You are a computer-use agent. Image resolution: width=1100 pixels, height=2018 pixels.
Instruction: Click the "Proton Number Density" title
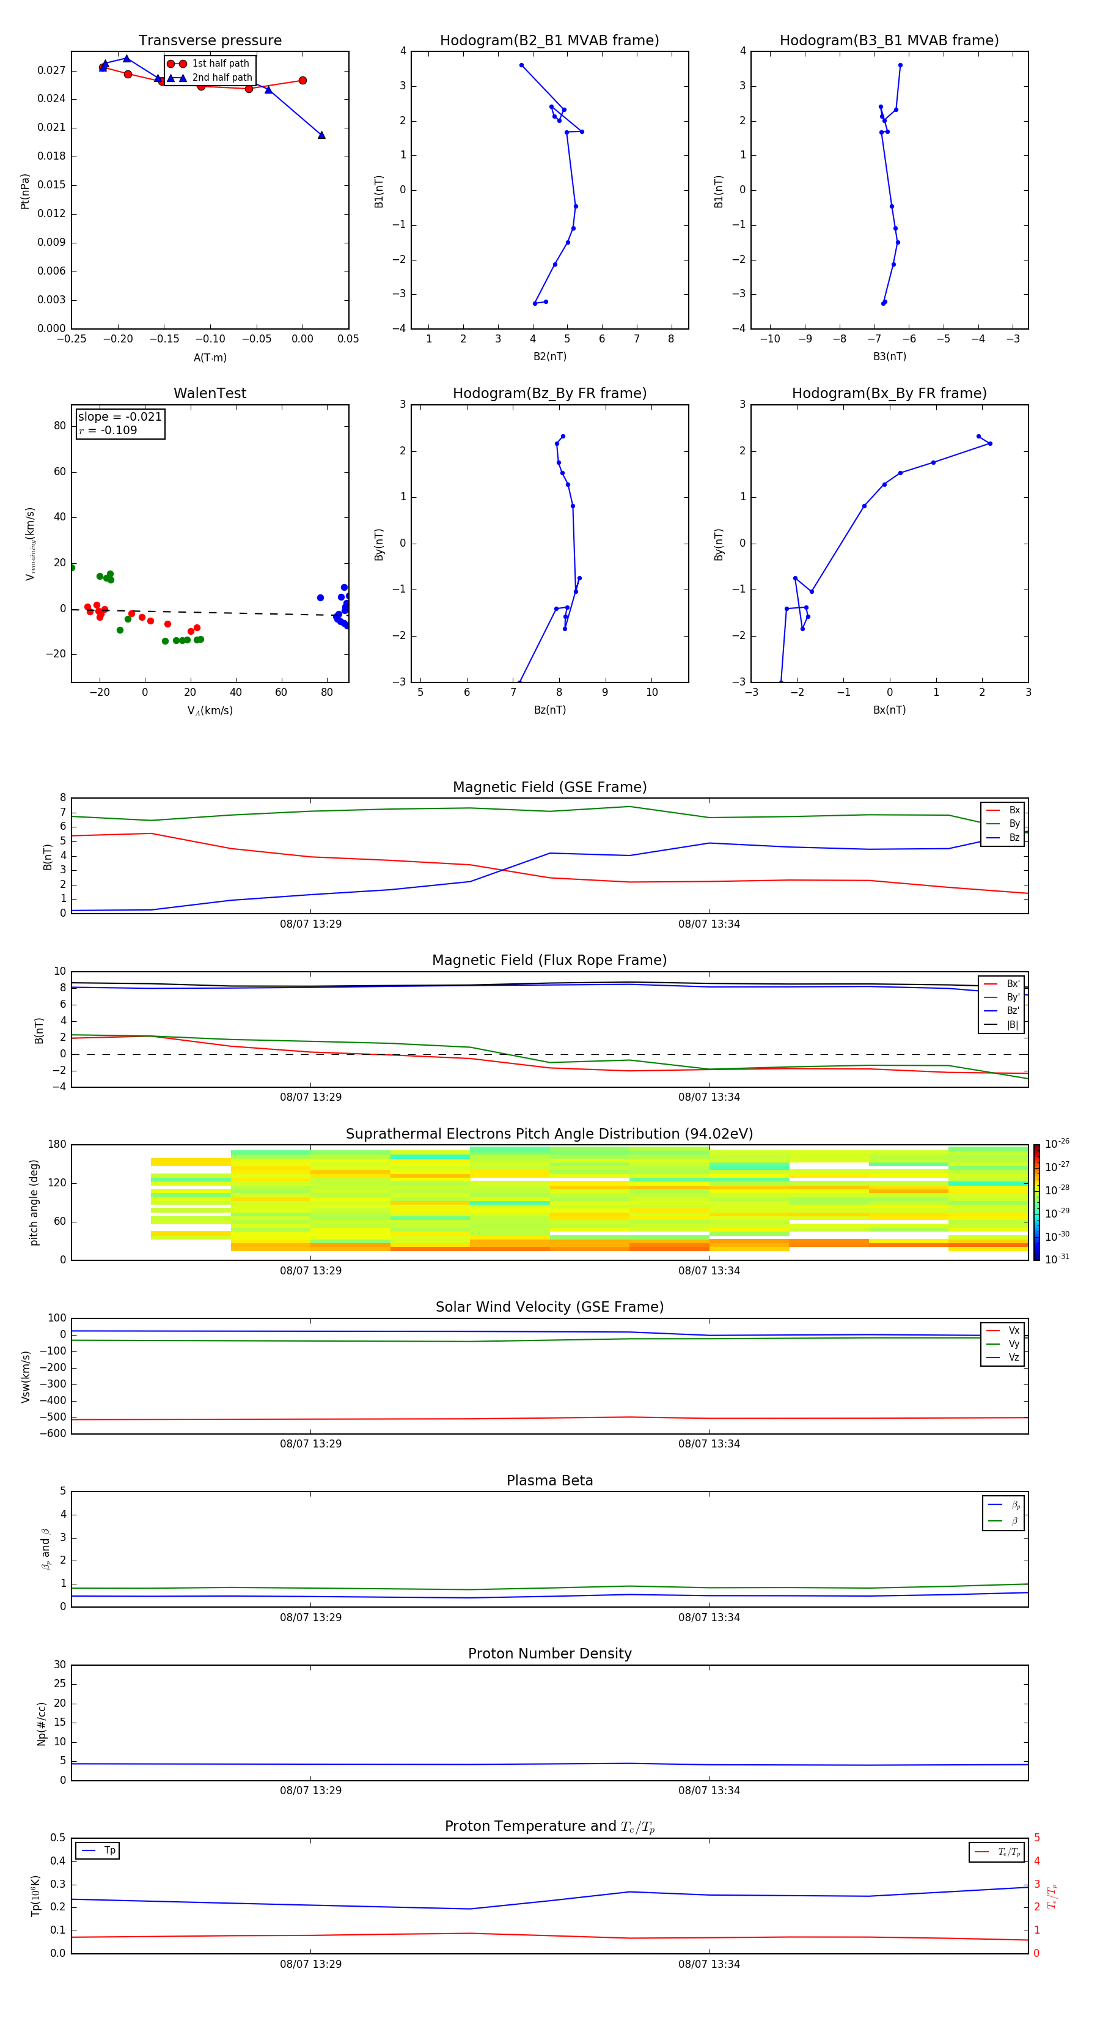(x=549, y=1655)
